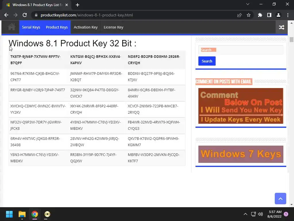Viewport: 294px width, 221px height.
Task: Click the Comment Below On Post banner
Action: 241,106
